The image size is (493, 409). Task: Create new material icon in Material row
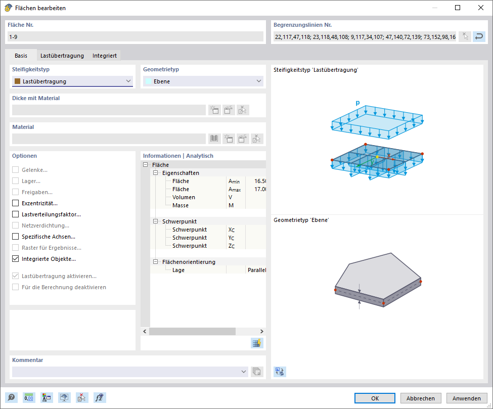click(x=229, y=139)
